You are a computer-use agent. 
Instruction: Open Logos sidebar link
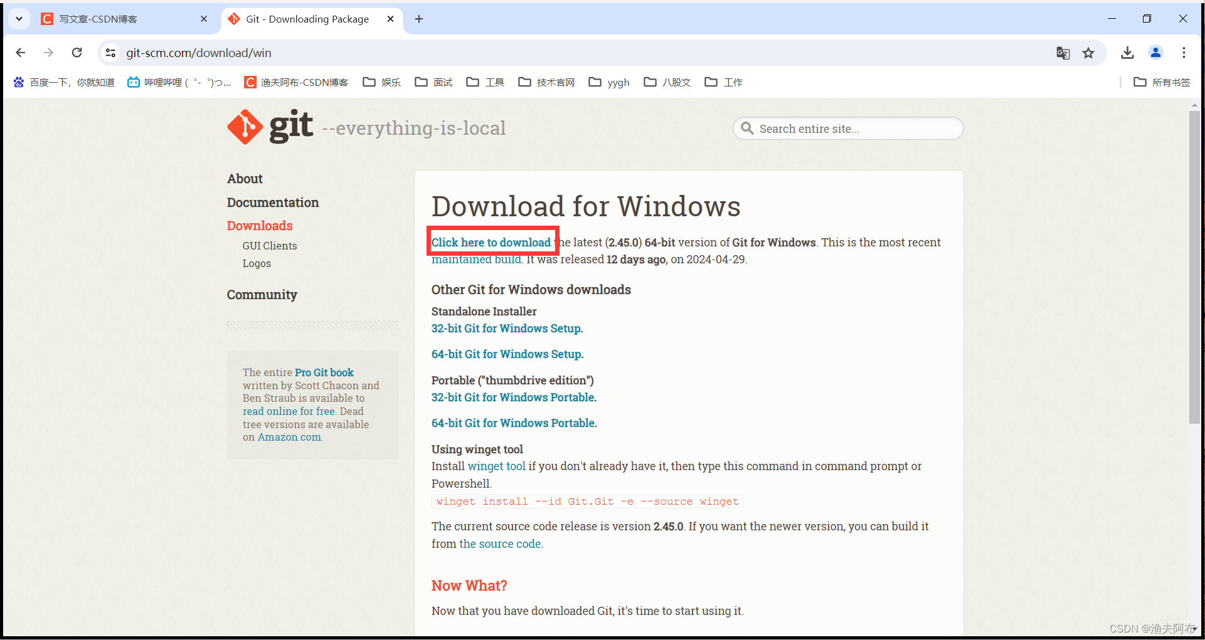point(257,263)
